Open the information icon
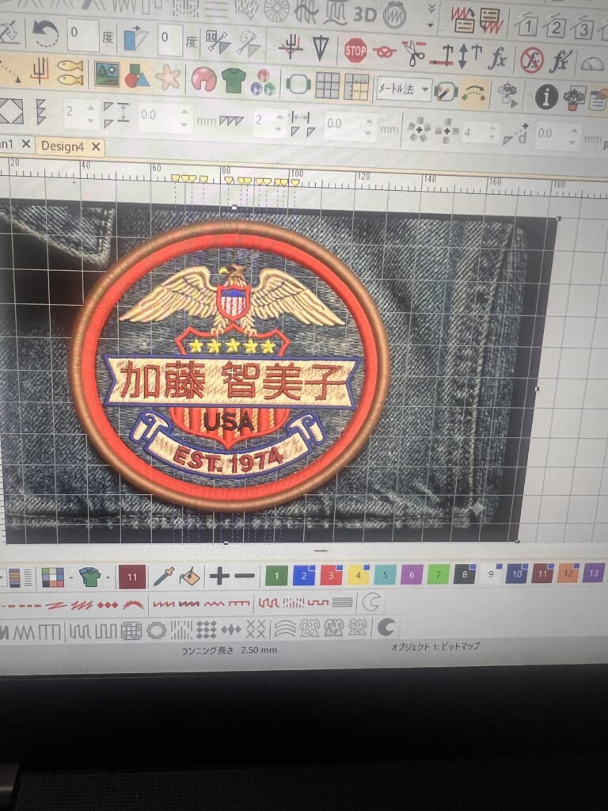The image size is (608, 811). click(x=545, y=97)
